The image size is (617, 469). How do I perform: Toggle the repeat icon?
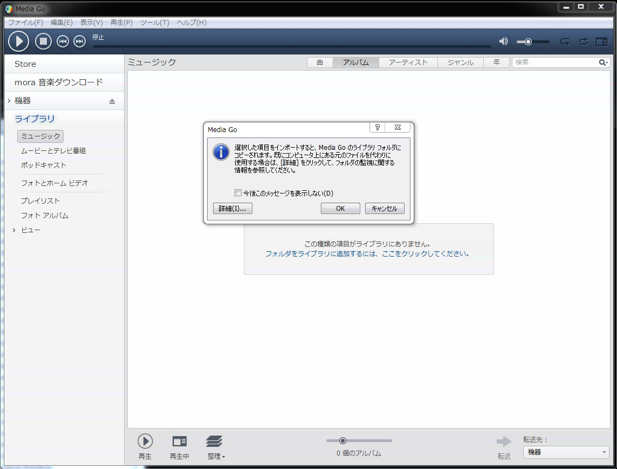(565, 42)
